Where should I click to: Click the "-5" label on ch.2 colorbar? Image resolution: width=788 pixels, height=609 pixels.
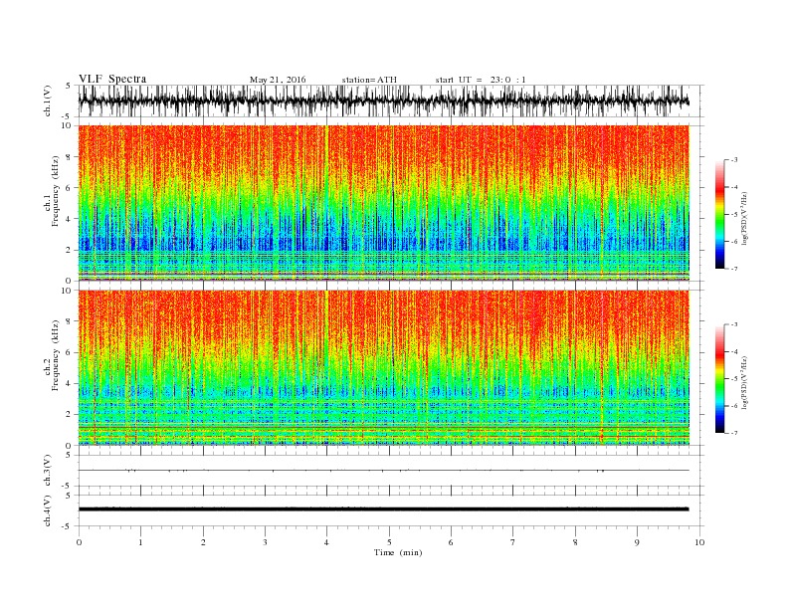point(733,378)
